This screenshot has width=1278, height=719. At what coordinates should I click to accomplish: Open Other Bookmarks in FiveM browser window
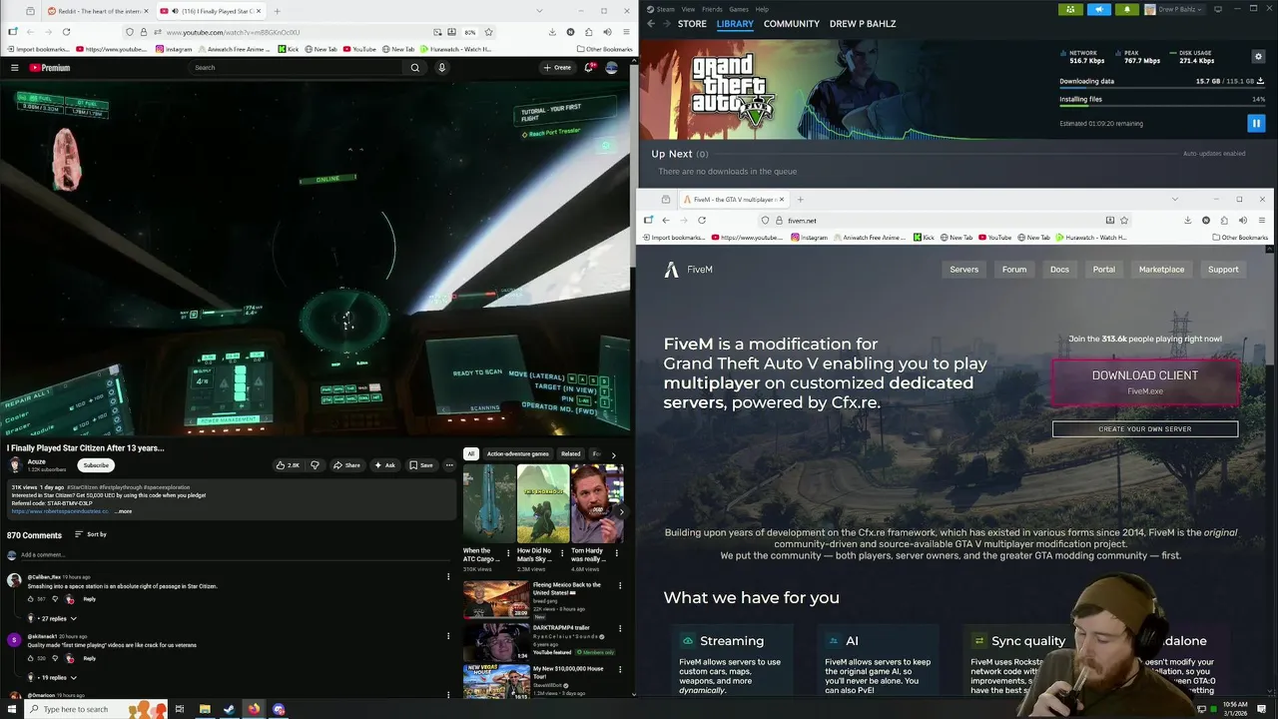(x=1240, y=238)
